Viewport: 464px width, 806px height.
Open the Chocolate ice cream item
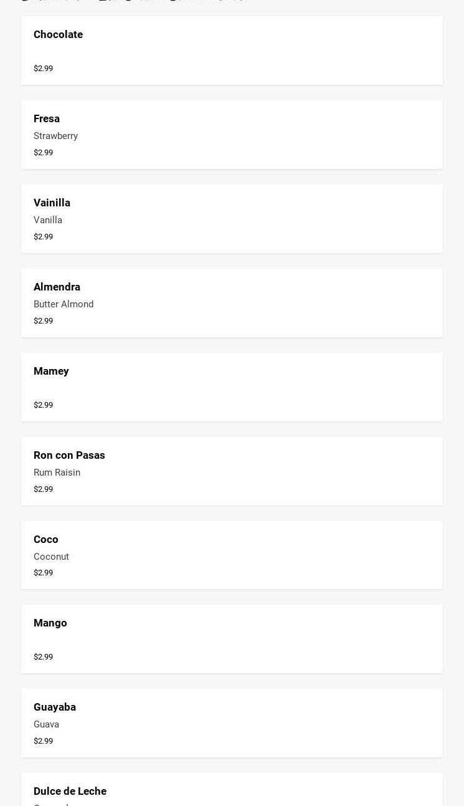click(x=58, y=35)
